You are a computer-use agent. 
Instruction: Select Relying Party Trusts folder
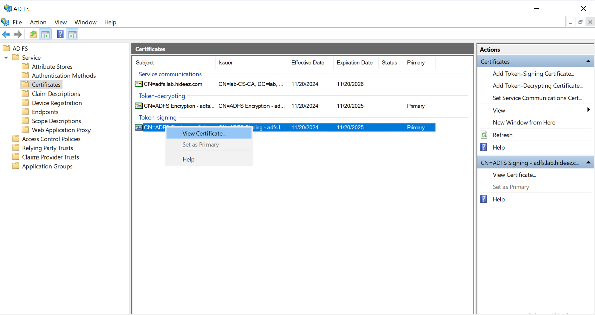(47, 148)
